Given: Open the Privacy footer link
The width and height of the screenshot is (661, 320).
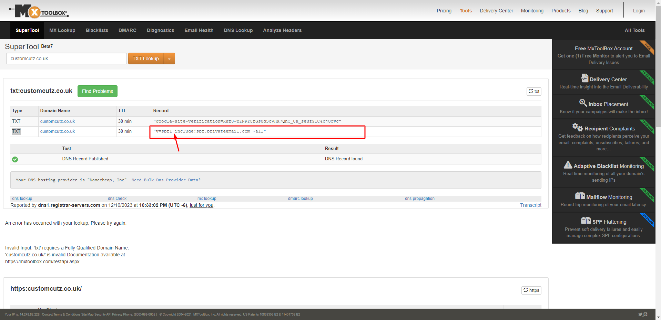Looking at the screenshot, I should point(117,314).
